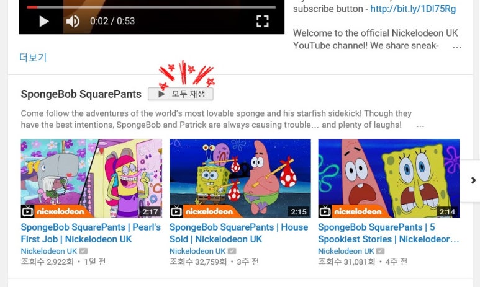Click the 2:15 duration badge
The width and height of the screenshot is (480, 287).
(x=299, y=212)
